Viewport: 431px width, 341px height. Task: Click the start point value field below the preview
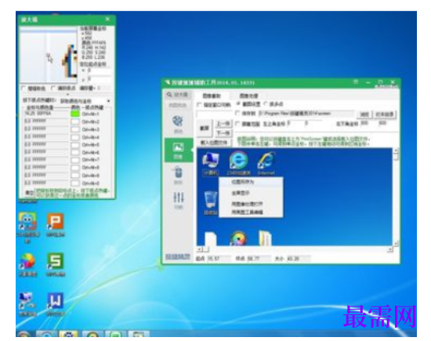pyautogui.click(x=219, y=259)
